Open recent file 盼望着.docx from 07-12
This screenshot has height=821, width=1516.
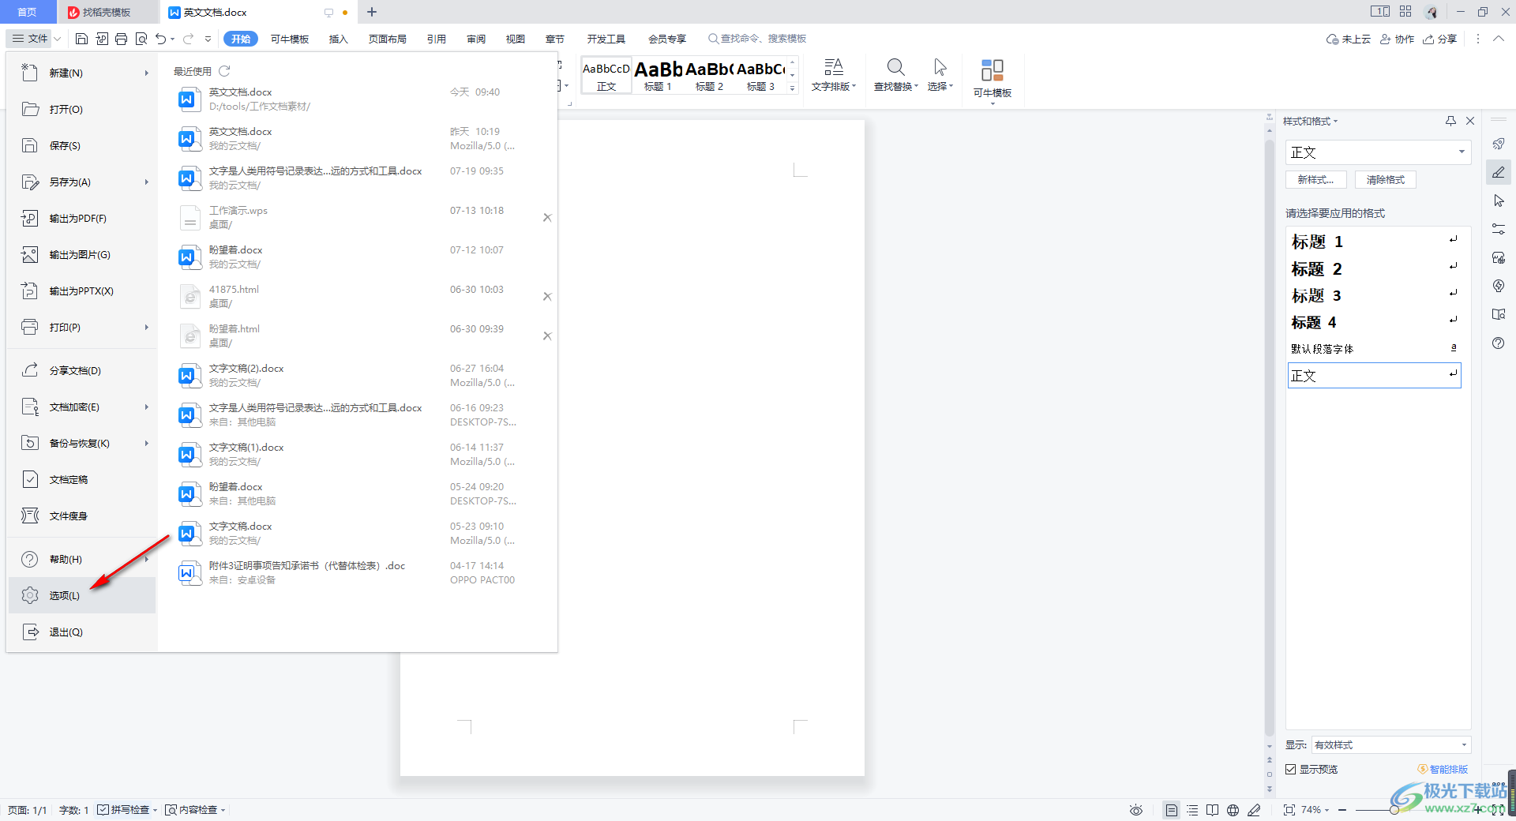click(357, 257)
